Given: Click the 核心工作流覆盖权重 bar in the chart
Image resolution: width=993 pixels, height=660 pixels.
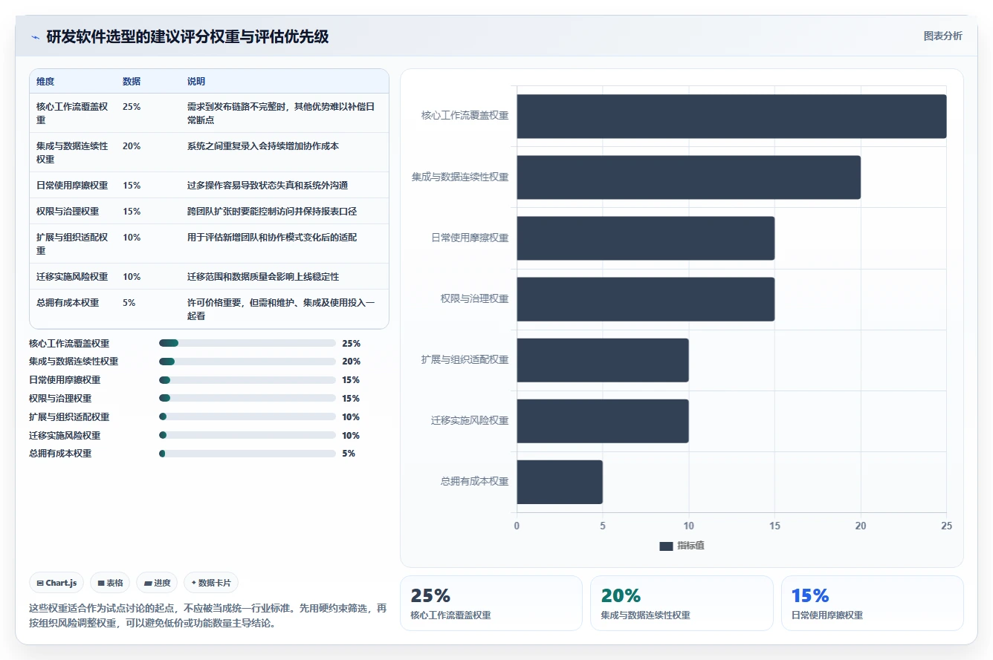Looking at the screenshot, I should click(731, 116).
